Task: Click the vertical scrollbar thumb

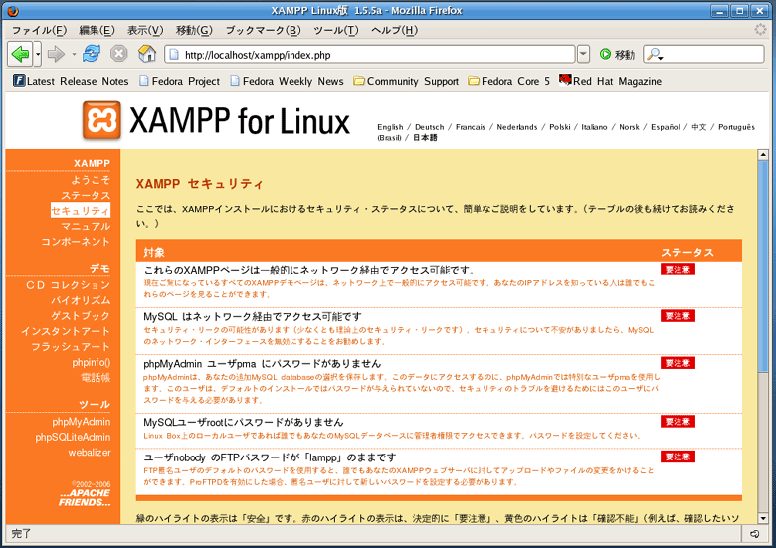Action: click(763, 267)
